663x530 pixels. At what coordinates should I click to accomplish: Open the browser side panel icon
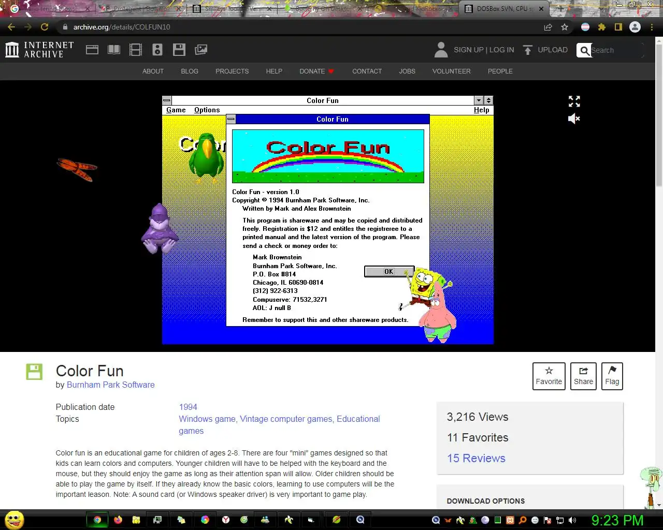(618, 27)
